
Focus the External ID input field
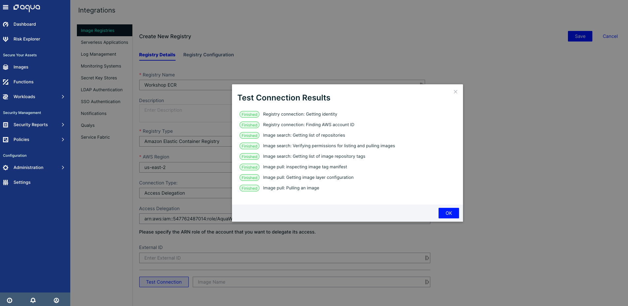pos(284,258)
